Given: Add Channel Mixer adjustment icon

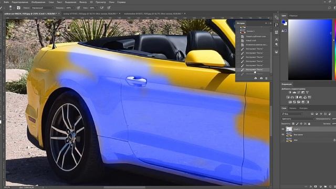Looking at the screenshot, I should 305,97.
